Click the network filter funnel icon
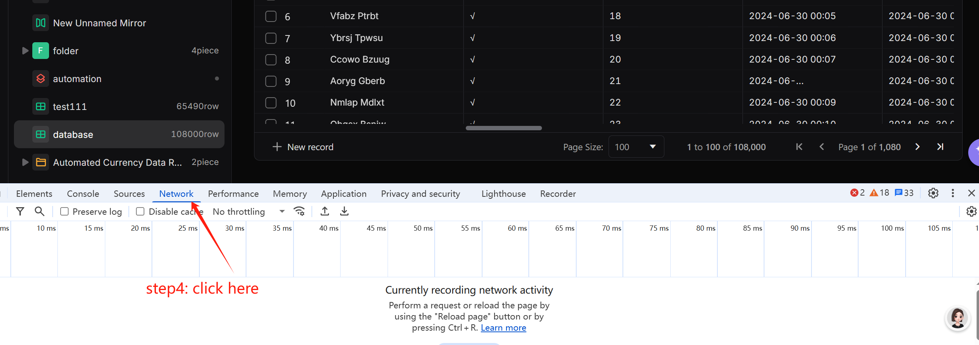The image size is (979, 345). 20,212
